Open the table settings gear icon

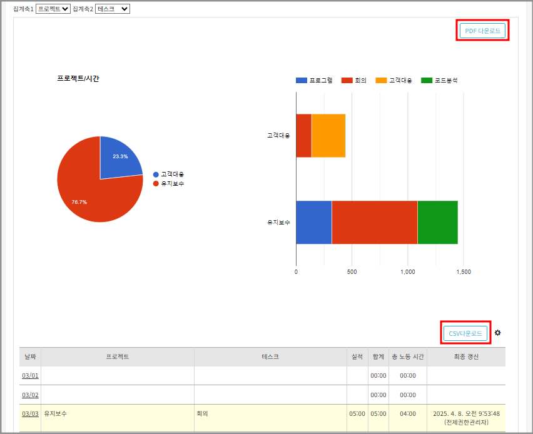pos(497,333)
